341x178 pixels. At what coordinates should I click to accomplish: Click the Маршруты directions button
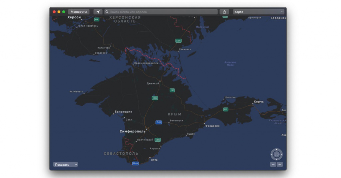[x=79, y=12]
